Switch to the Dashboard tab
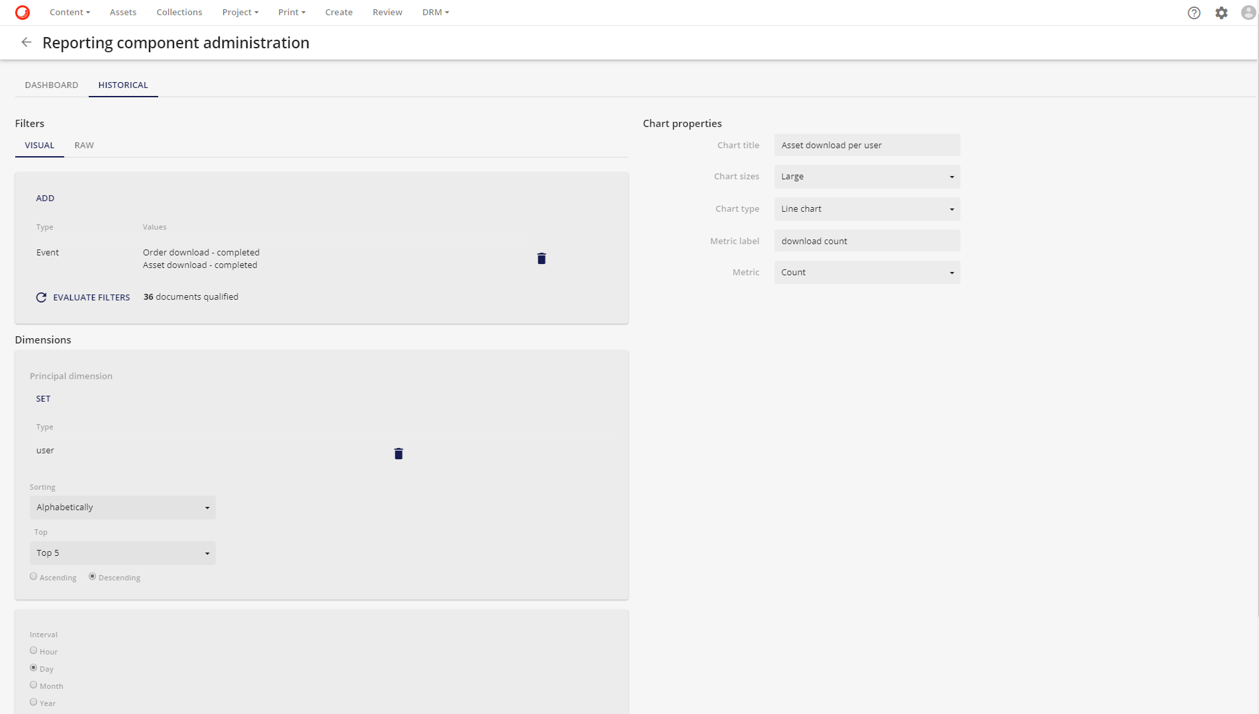The image size is (1259, 714). [x=52, y=85]
